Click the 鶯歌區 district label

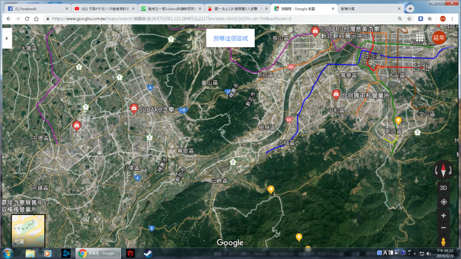coord(186,151)
